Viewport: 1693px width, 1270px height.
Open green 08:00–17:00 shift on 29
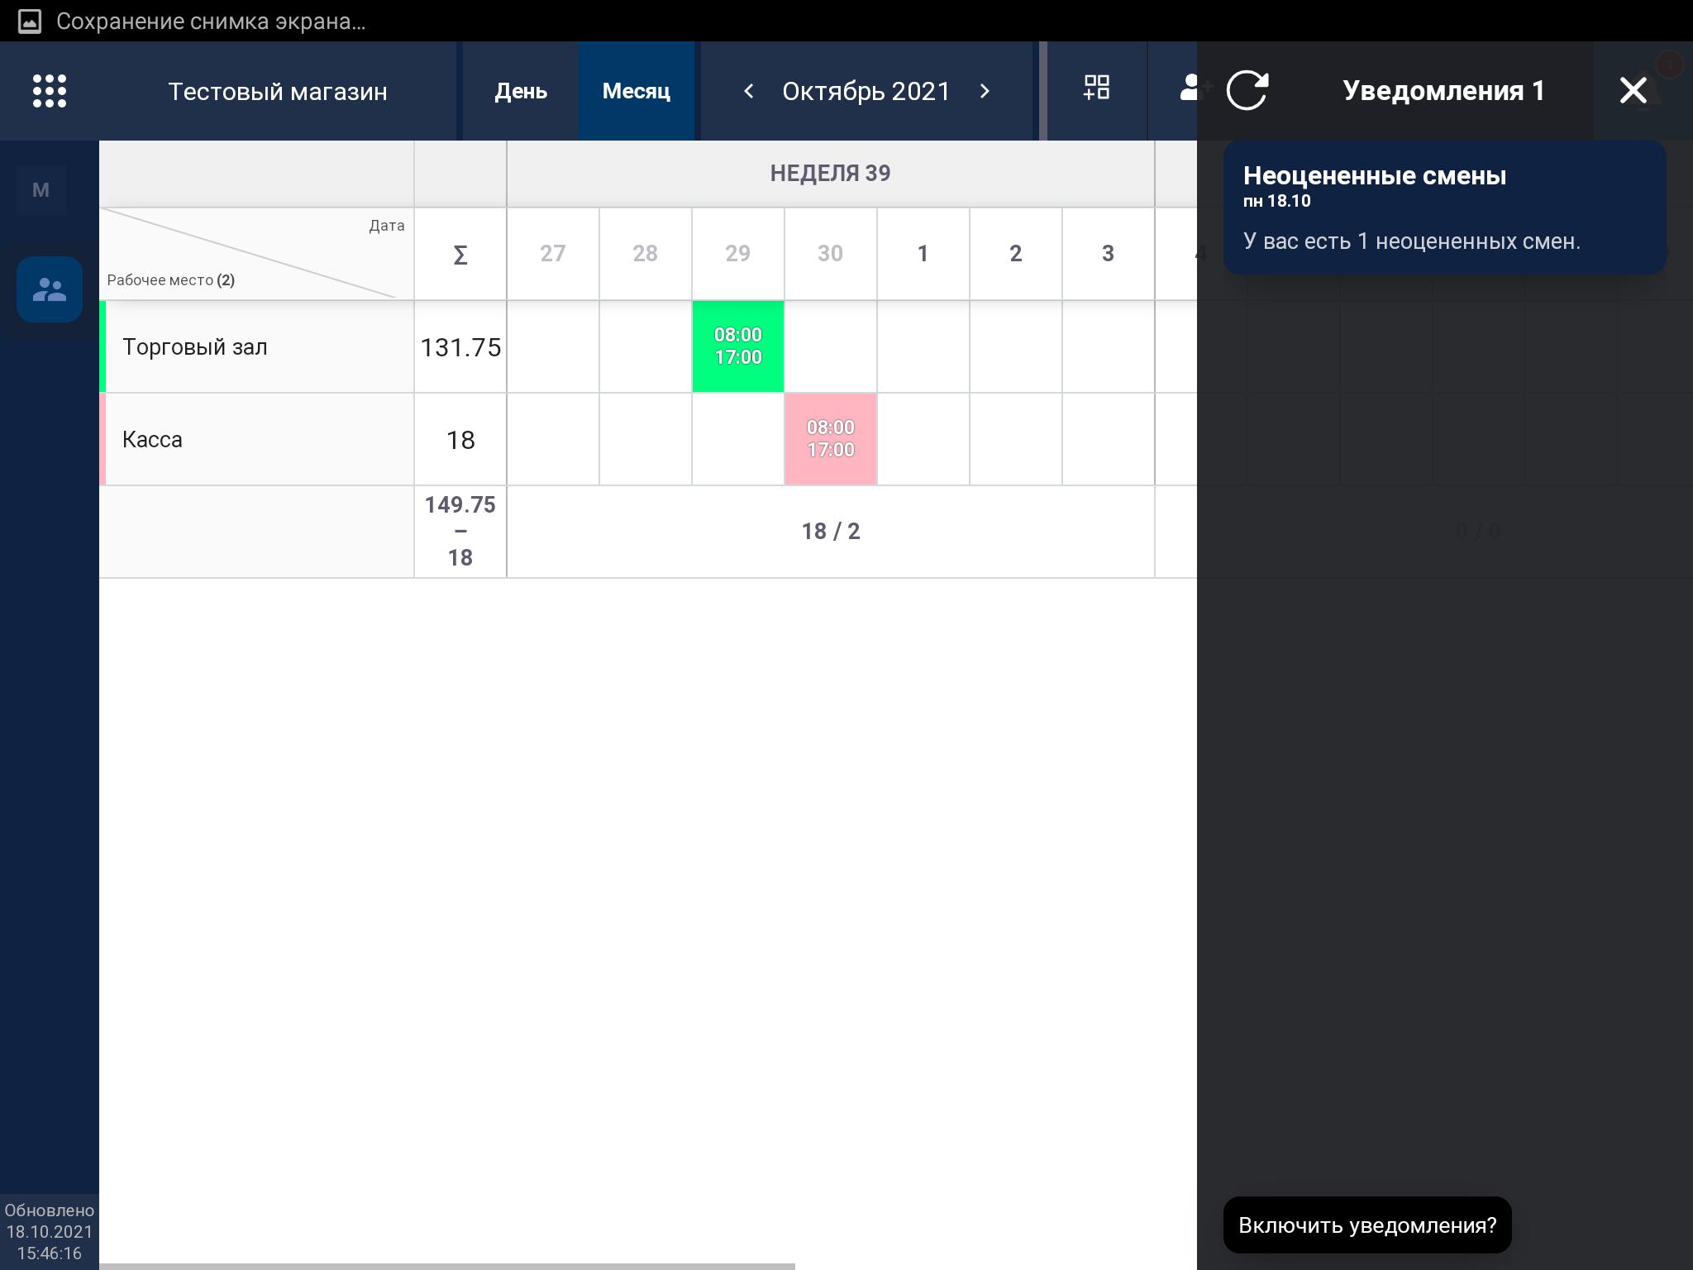pyautogui.click(x=738, y=346)
